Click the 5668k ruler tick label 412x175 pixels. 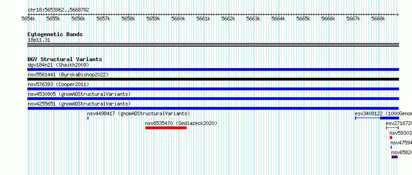click(x=378, y=19)
